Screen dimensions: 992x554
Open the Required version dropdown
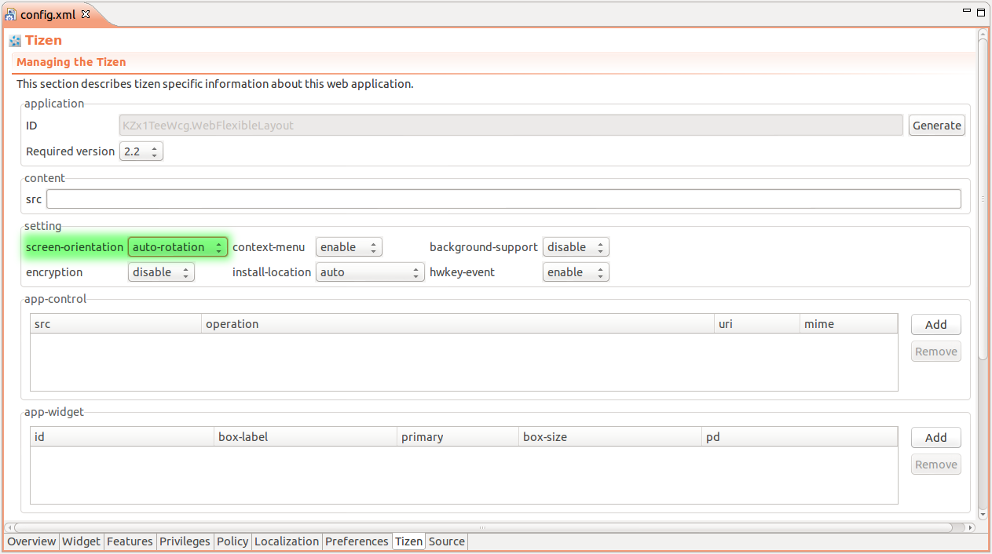(141, 151)
